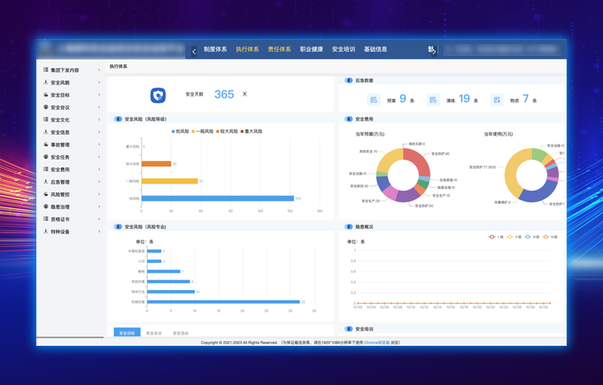Open the Chrome浏览器 link in footer

click(x=377, y=343)
